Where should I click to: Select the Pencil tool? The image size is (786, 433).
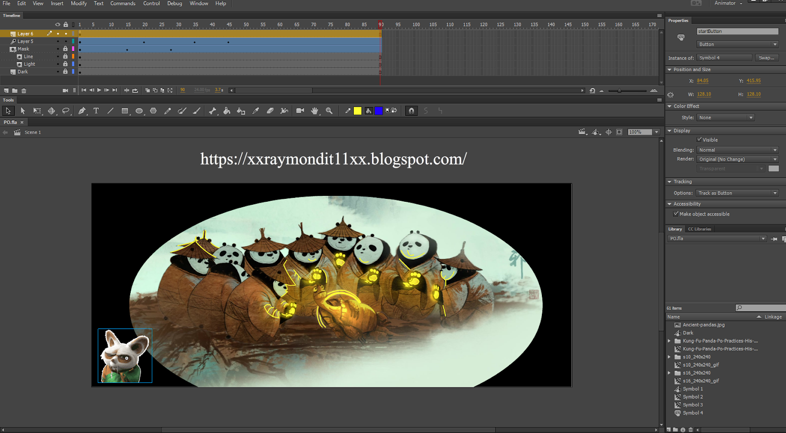pyautogui.click(x=168, y=111)
